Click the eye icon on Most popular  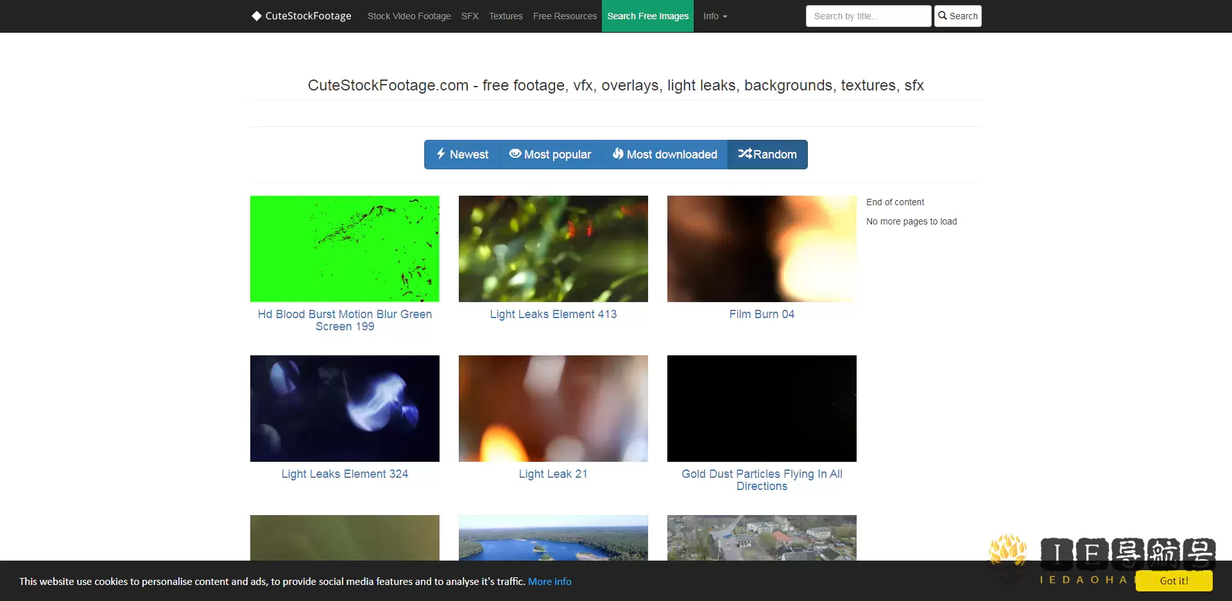click(515, 154)
